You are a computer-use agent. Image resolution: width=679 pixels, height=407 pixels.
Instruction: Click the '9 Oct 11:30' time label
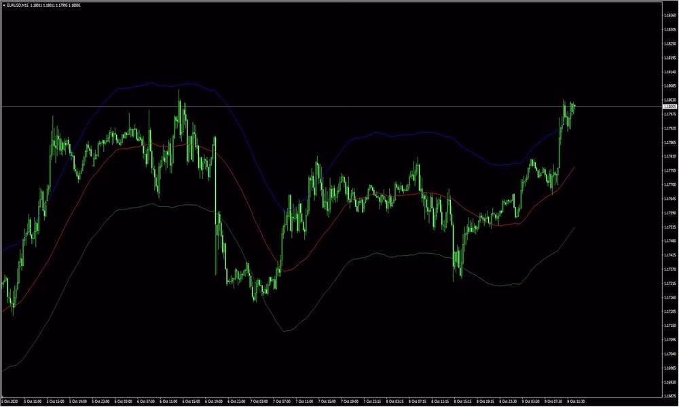click(576, 402)
